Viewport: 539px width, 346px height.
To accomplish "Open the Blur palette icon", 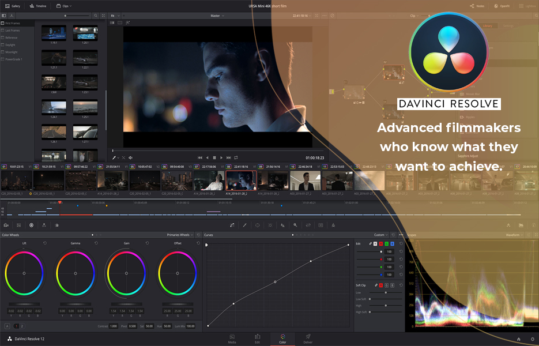I will coord(282,225).
